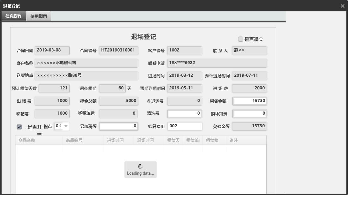Click the 租赁金额 input showing 15730
348x217 pixels.
click(249, 101)
